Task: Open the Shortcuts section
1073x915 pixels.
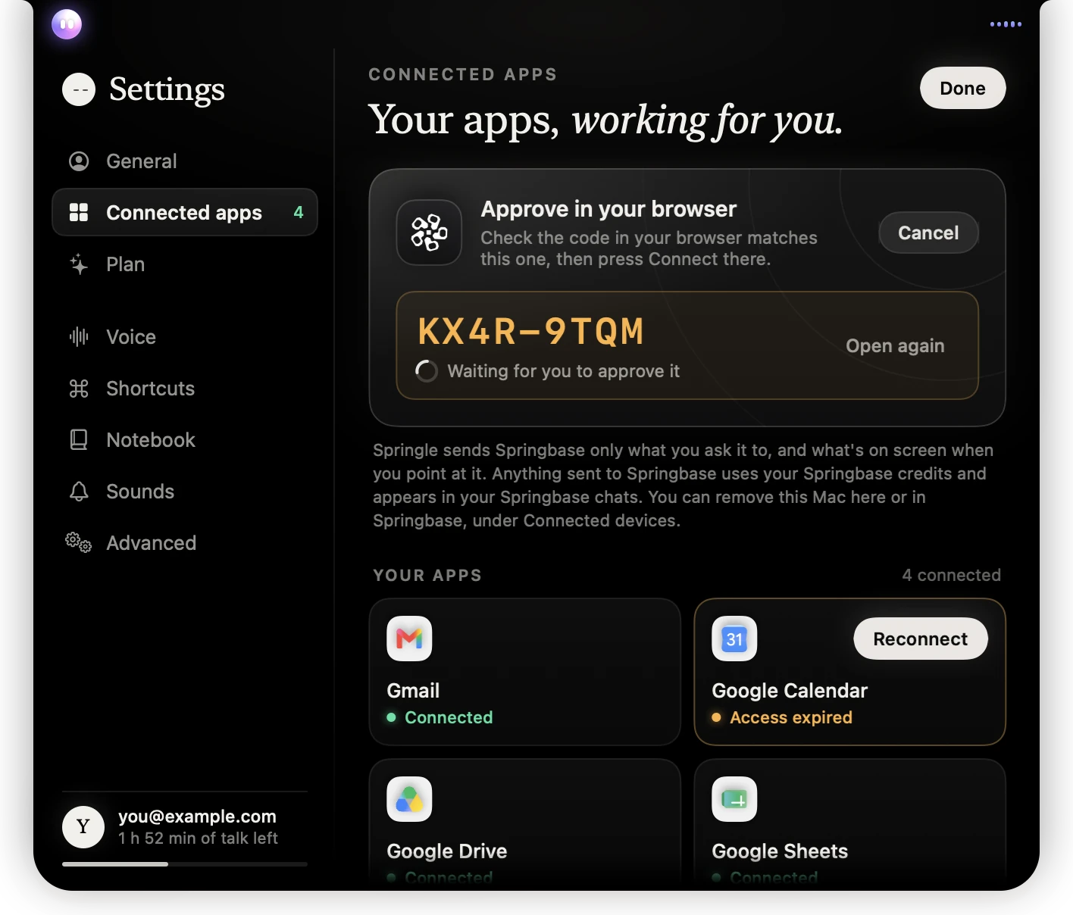Action: (x=185, y=389)
